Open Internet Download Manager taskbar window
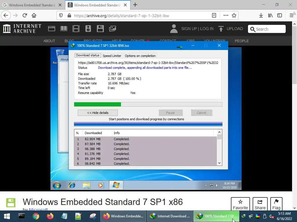The height and width of the screenshot is (222, 297). [x=169, y=216]
